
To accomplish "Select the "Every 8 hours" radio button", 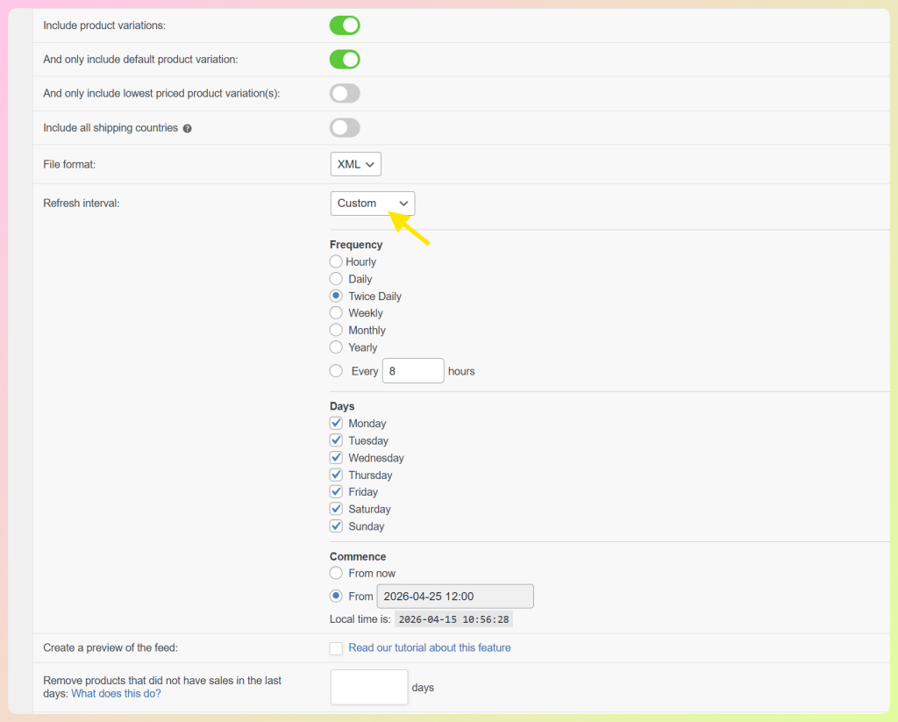I will 335,370.
